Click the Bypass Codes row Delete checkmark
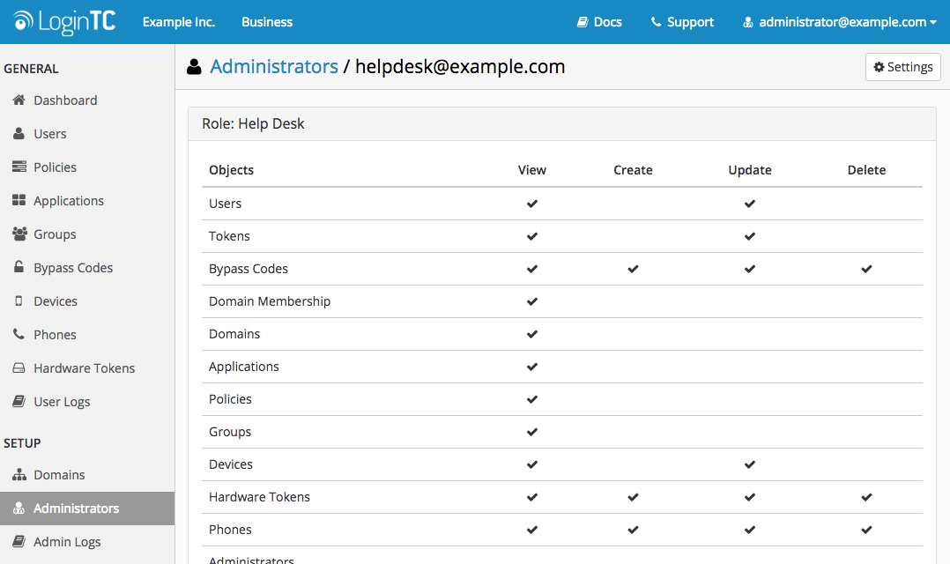The width and height of the screenshot is (950, 564). (866, 269)
